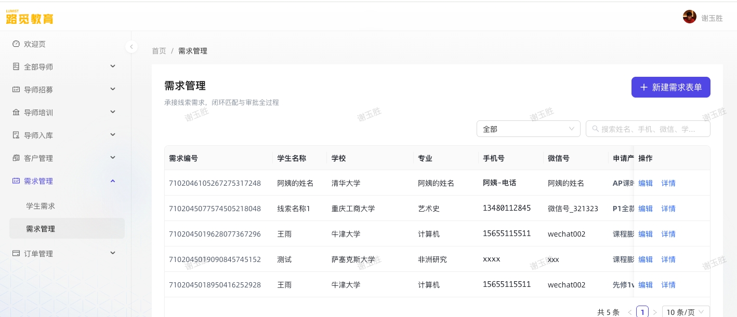Click the 订单管理 sidebar icon
737x317 pixels.
pyautogui.click(x=16, y=253)
